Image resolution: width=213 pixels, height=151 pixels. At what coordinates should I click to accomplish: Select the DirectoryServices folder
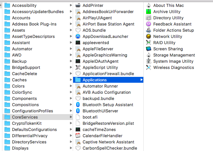pos(38,142)
